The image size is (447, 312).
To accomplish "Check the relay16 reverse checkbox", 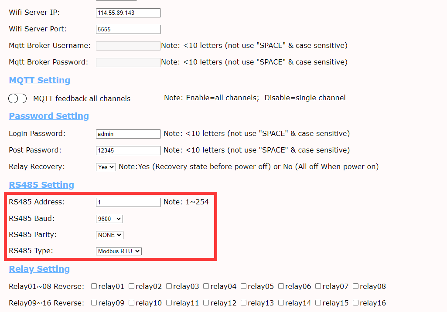I will pos(356,303).
